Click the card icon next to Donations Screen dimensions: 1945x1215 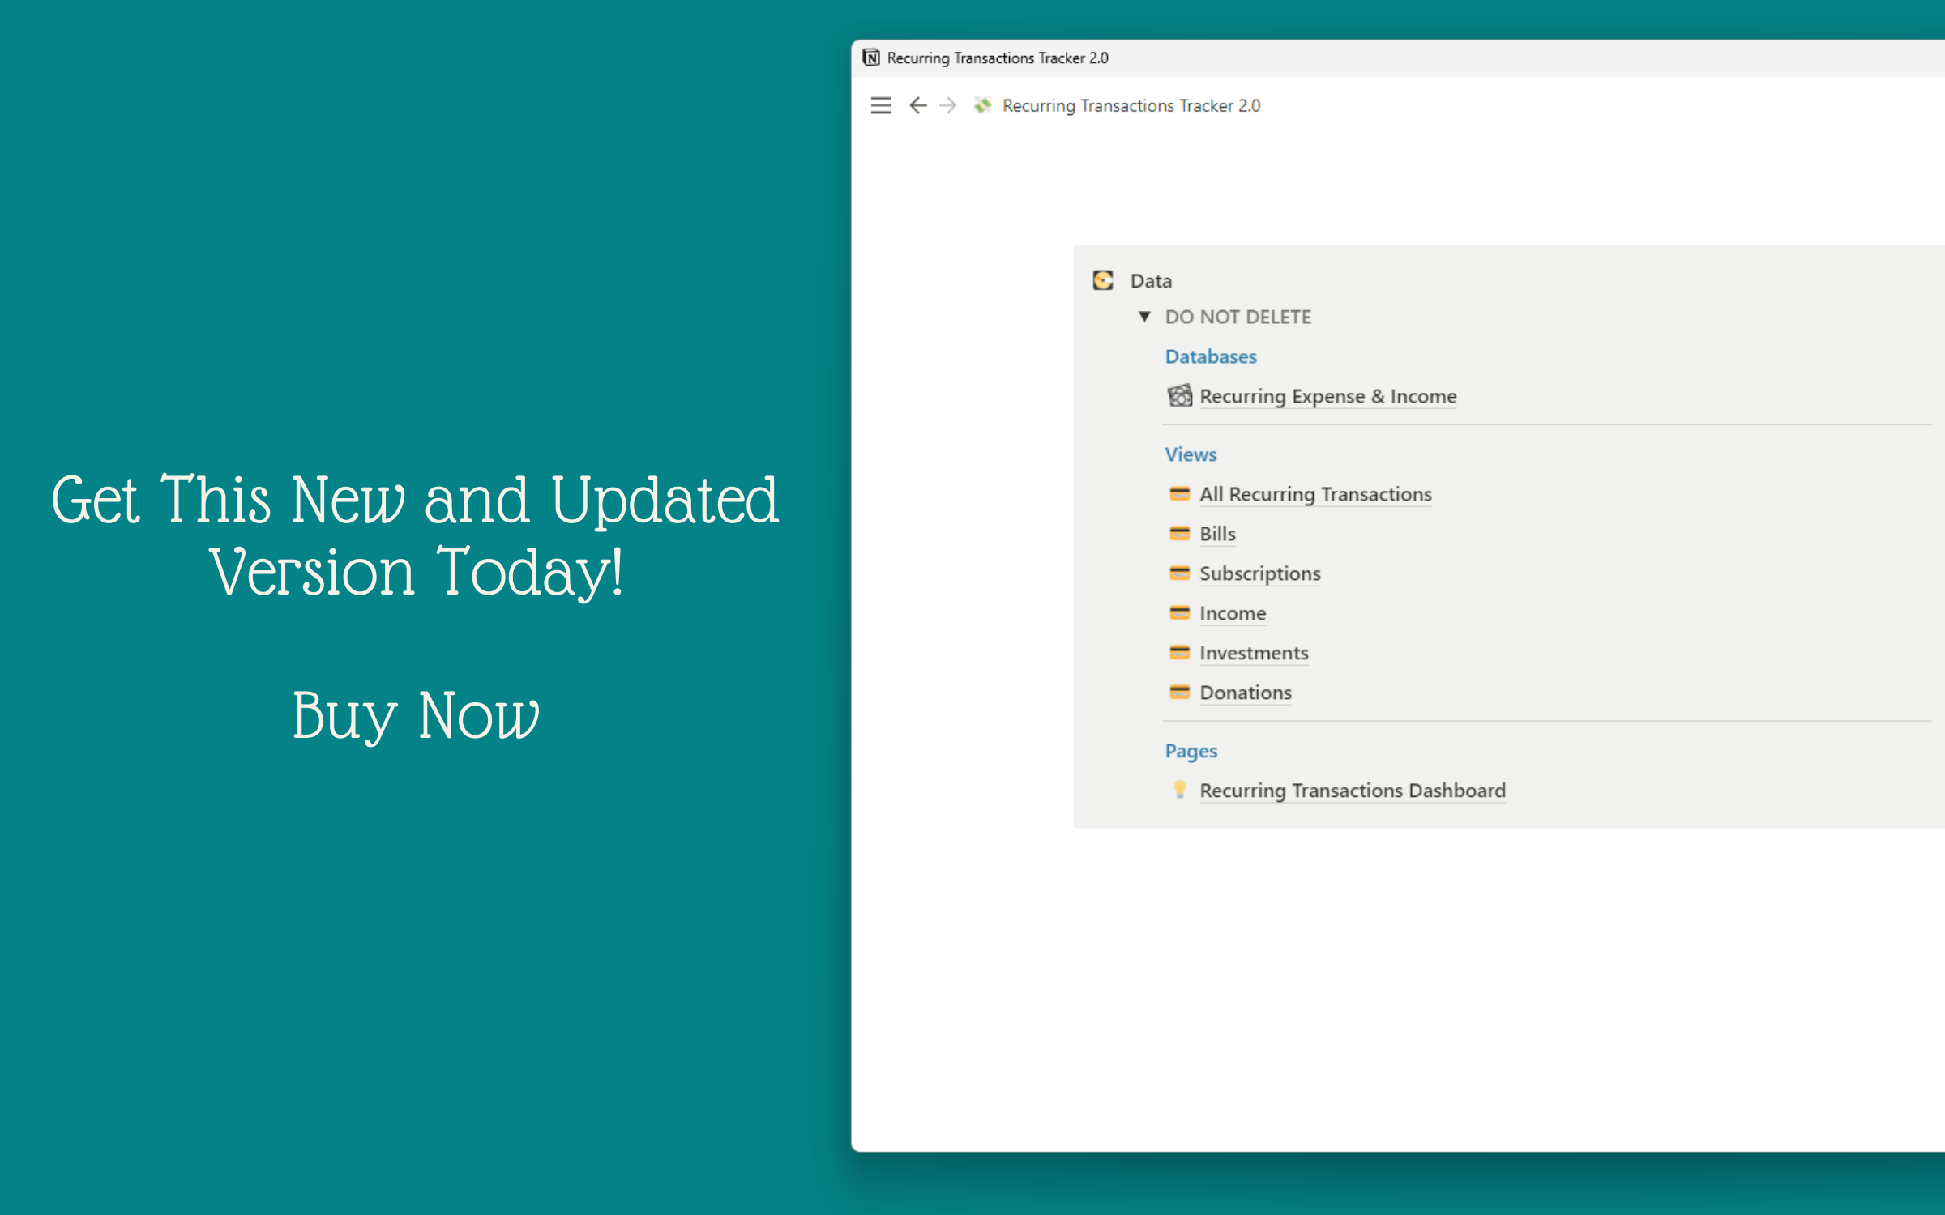[1179, 692]
